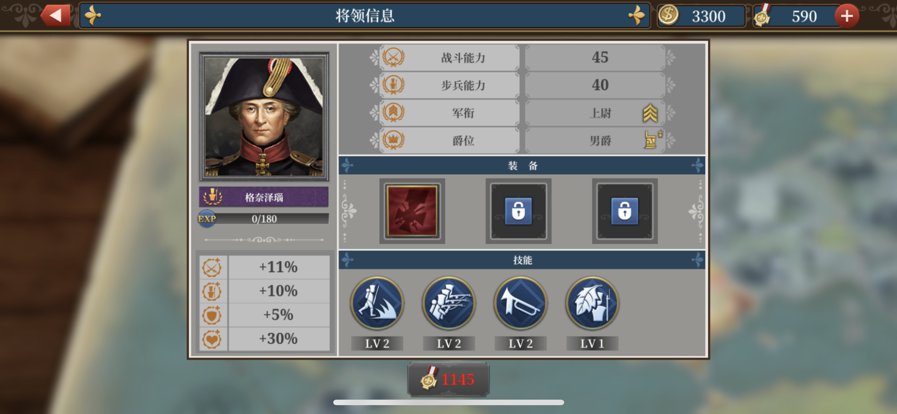Click the gold coin icon showing 3300
897x414 pixels.
(668, 15)
